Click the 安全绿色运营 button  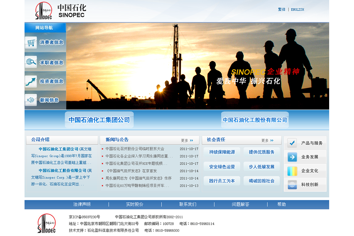[x=222, y=167]
